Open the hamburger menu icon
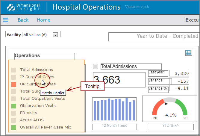Viewport: 200px width, 136px height. [5, 20]
